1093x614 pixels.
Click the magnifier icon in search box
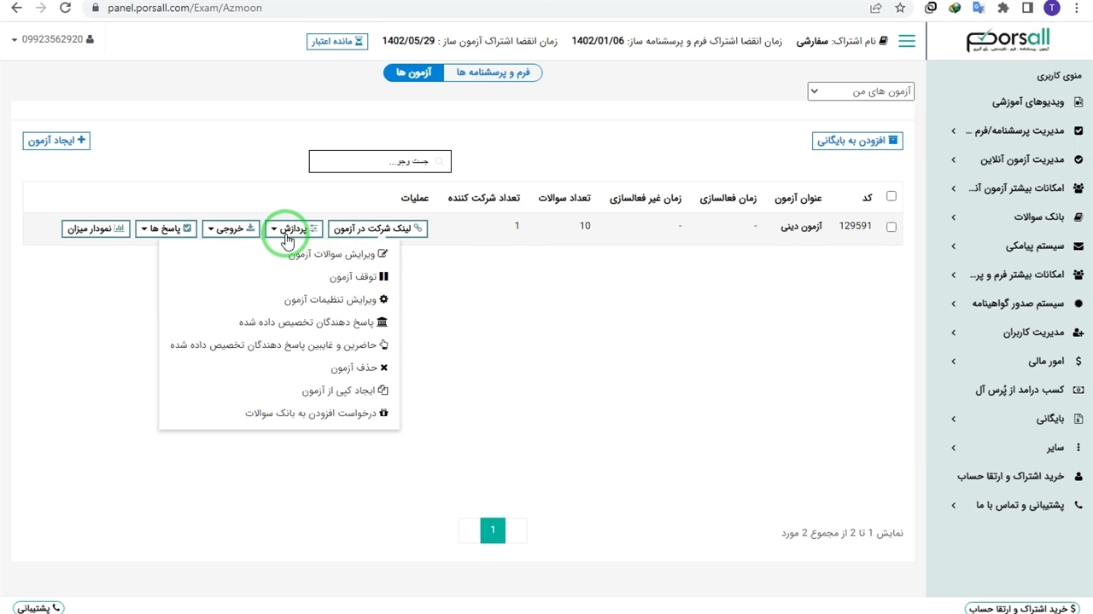(x=440, y=161)
